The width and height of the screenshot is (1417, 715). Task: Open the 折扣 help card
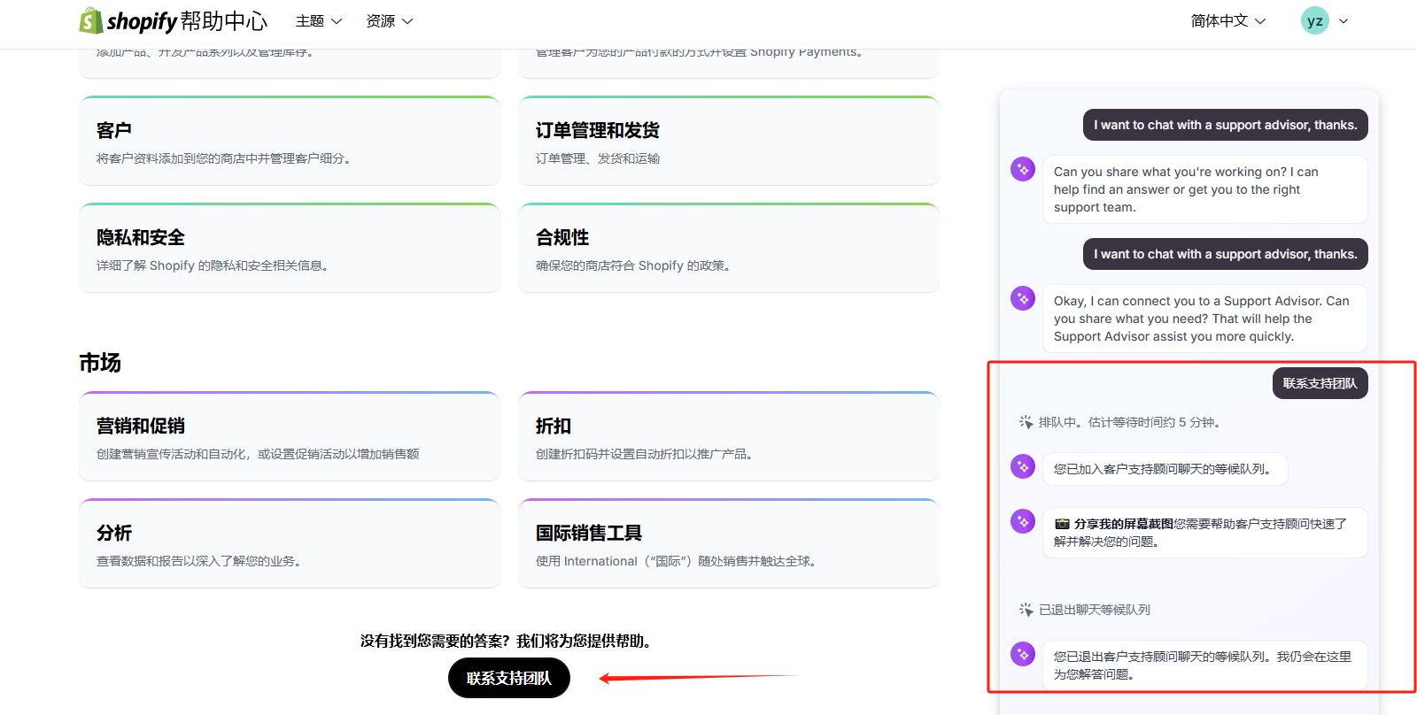click(x=728, y=436)
